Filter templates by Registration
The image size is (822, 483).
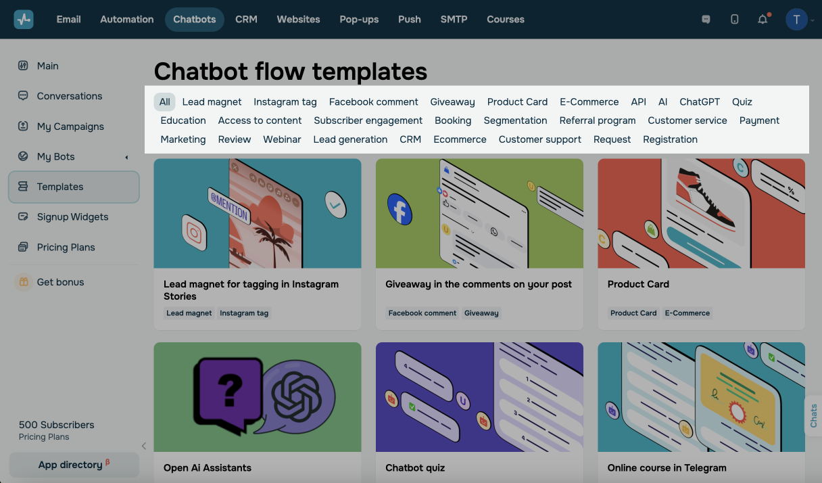coord(671,139)
